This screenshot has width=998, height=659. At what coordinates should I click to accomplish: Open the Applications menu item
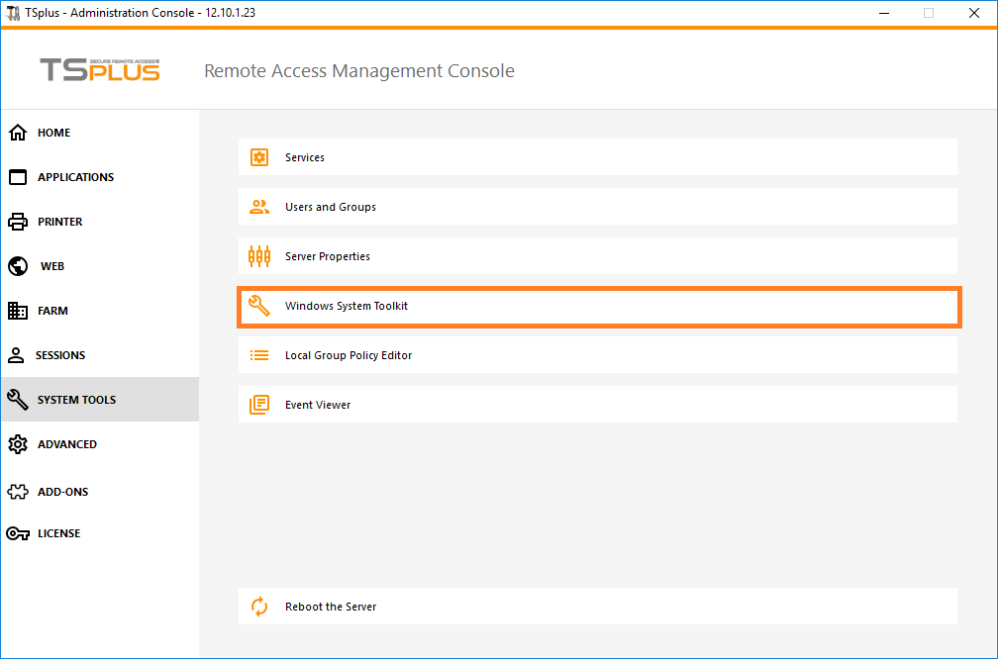75,177
